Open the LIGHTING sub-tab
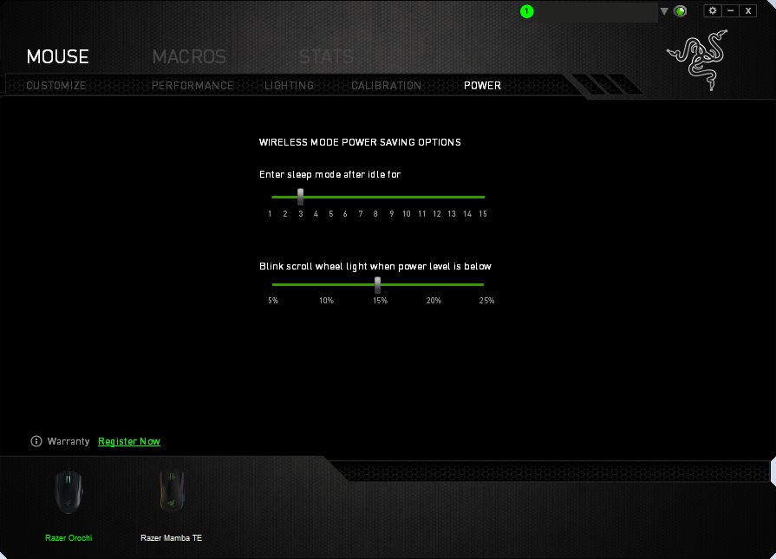This screenshot has width=776, height=559. point(289,86)
